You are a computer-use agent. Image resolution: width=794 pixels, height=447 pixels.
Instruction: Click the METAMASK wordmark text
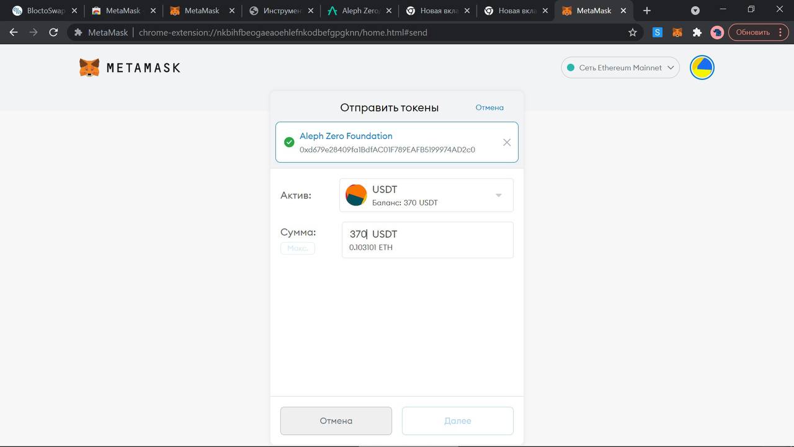tap(143, 68)
